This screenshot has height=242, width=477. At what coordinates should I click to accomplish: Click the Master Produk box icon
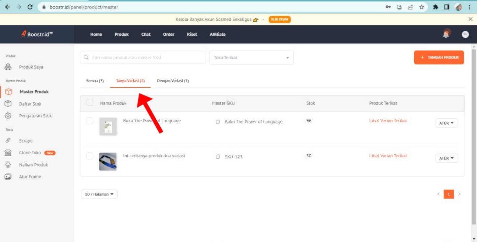(9, 92)
